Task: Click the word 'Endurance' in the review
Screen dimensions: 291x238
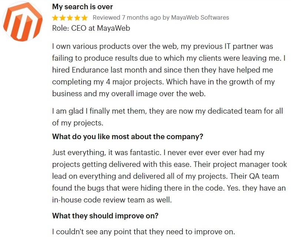Action: 90,70
